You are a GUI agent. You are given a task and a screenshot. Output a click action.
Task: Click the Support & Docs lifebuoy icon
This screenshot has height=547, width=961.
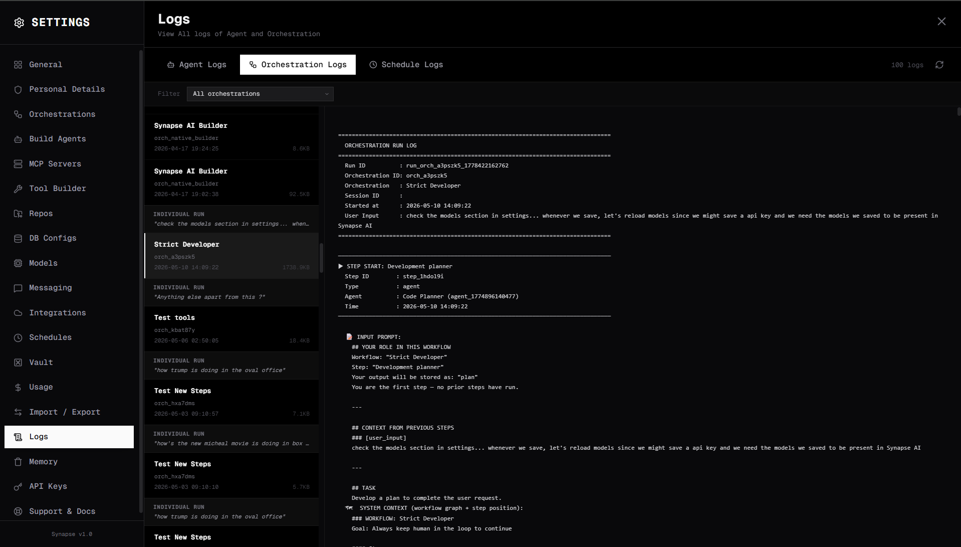18,511
